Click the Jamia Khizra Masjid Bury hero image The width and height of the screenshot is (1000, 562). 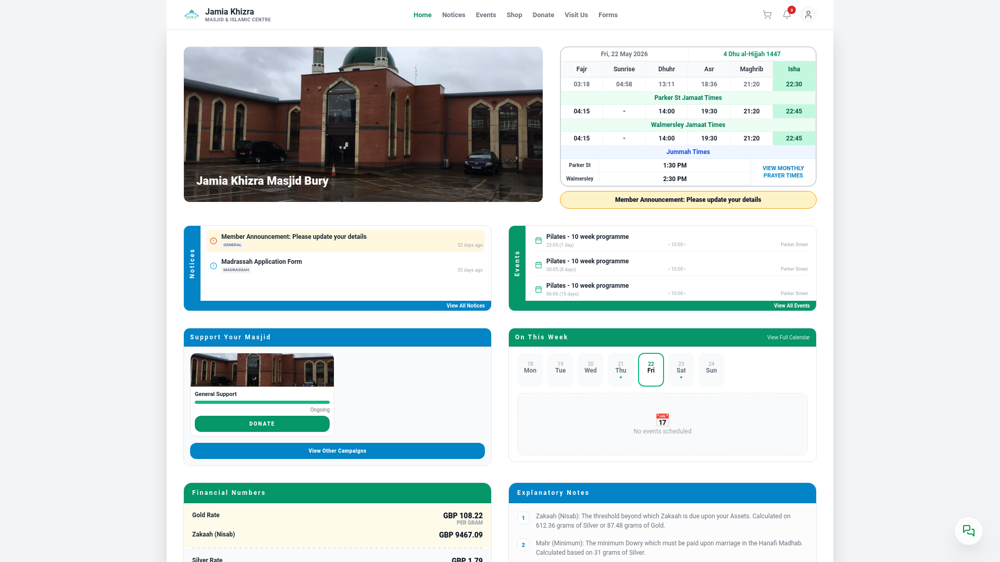click(x=363, y=124)
